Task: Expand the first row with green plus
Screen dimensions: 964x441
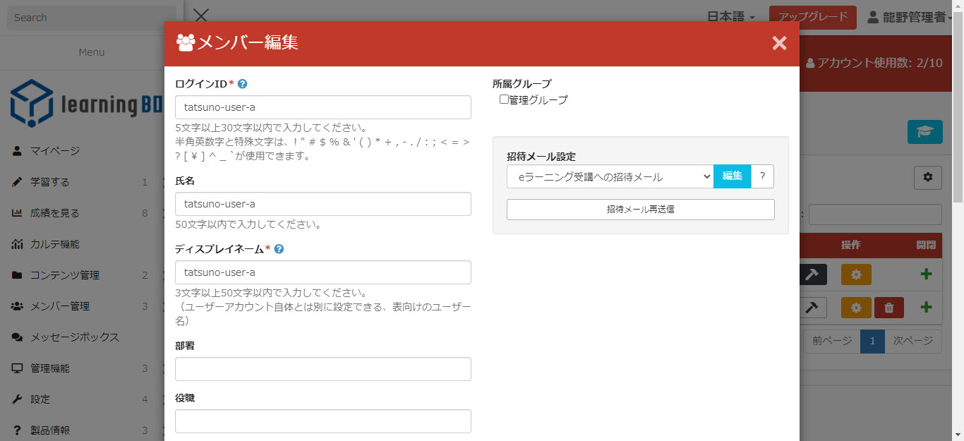Action: [x=926, y=274]
